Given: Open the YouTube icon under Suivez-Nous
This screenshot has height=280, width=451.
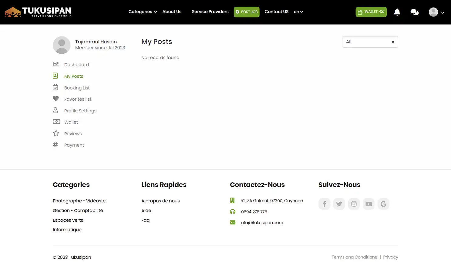Looking at the screenshot, I should (369, 204).
